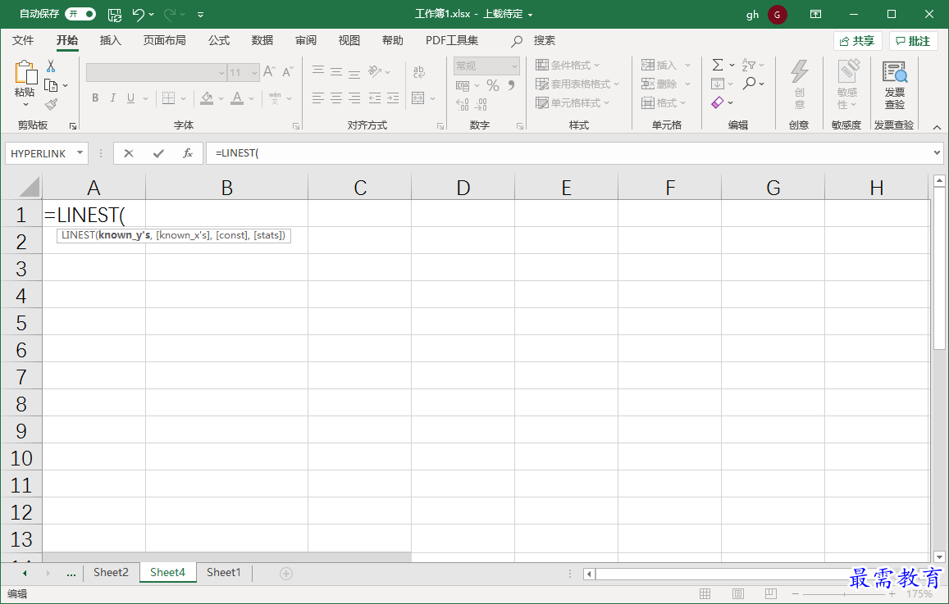Click Increase Decimal icon
The width and height of the screenshot is (949, 604).
(x=463, y=105)
